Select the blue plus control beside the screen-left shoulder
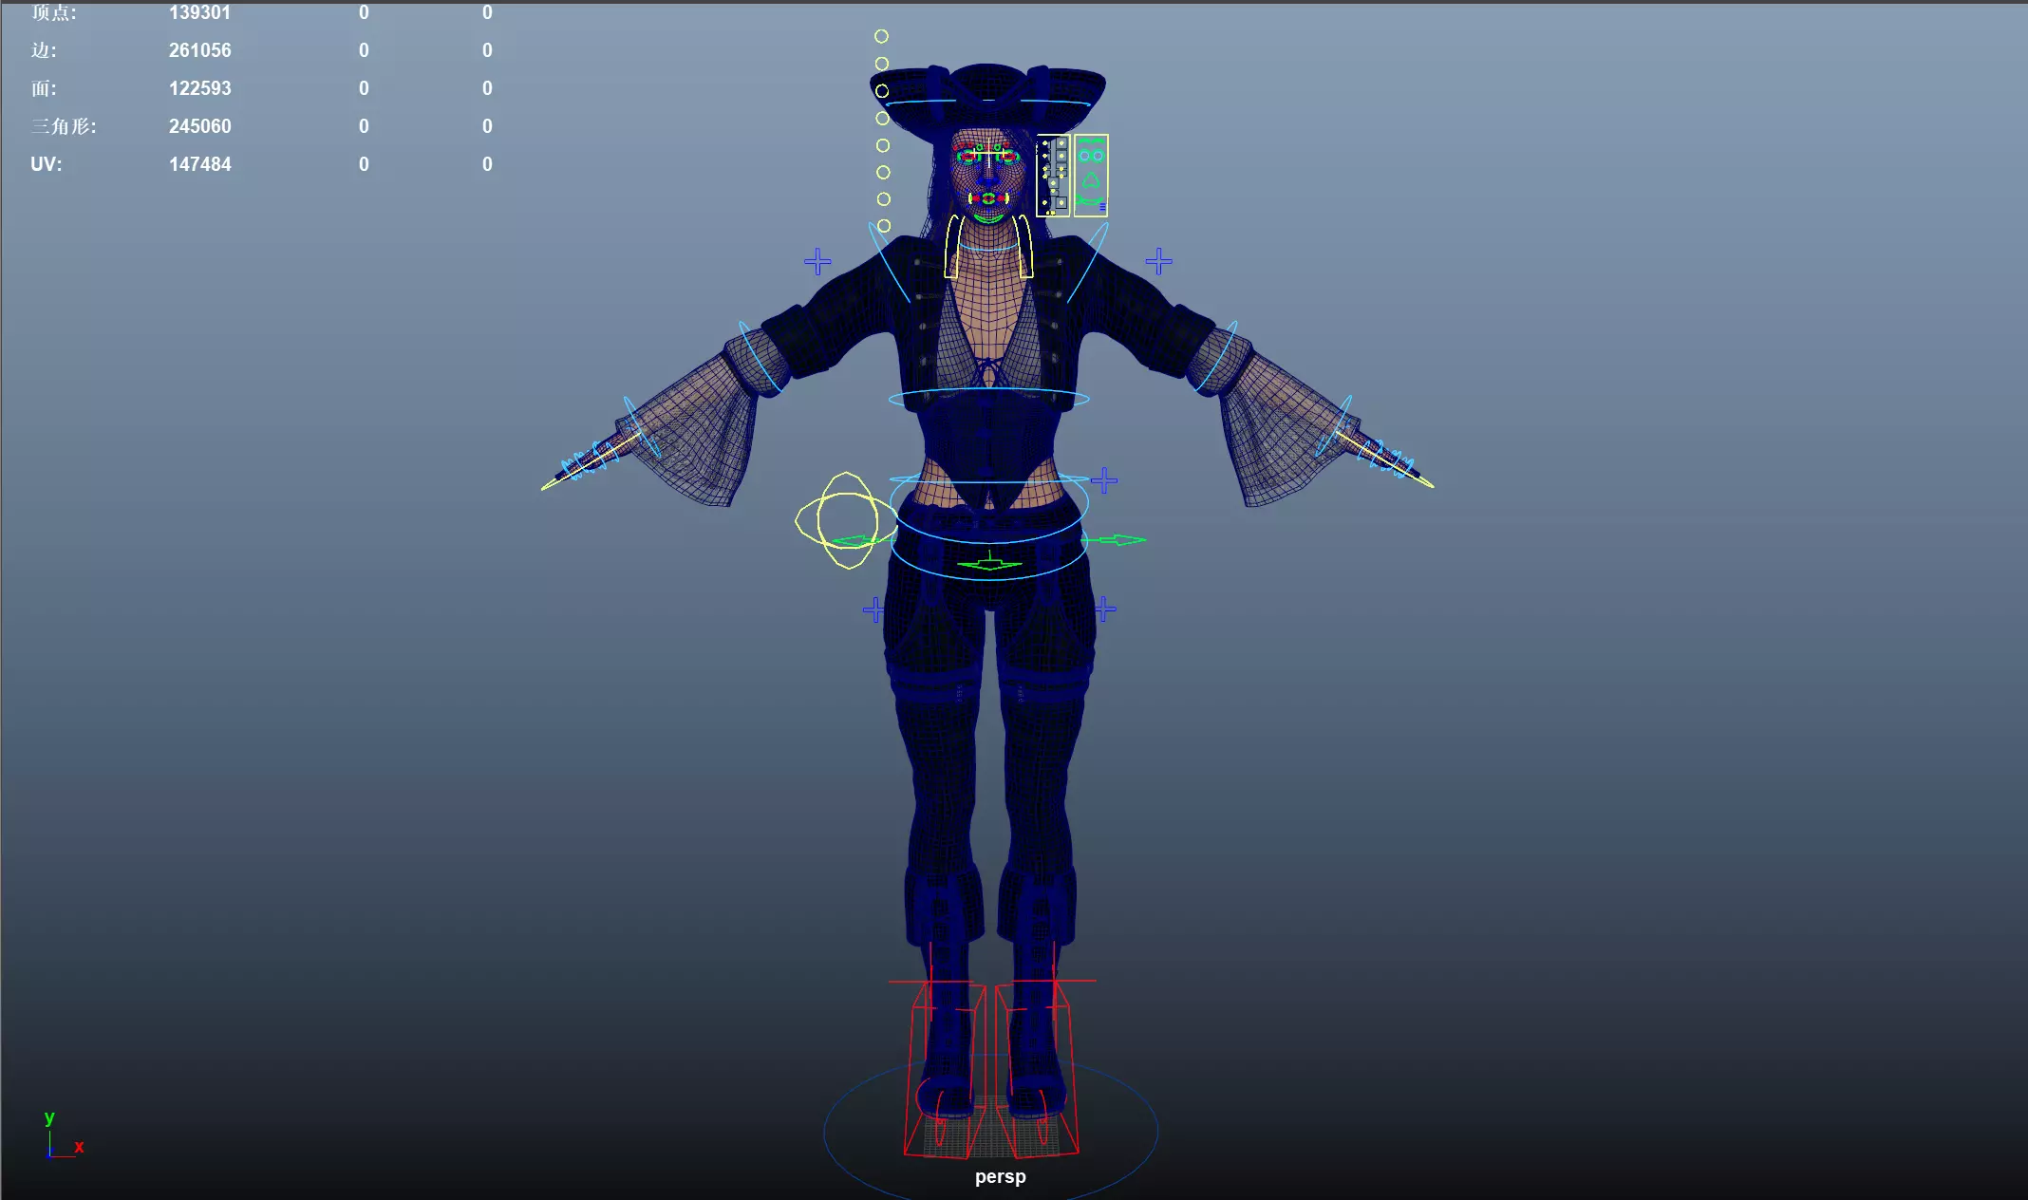This screenshot has width=2028, height=1200. [x=817, y=261]
